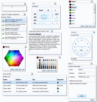Select the Installing Service Pack 3 history entry

pyautogui.click(x=14, y=29)
